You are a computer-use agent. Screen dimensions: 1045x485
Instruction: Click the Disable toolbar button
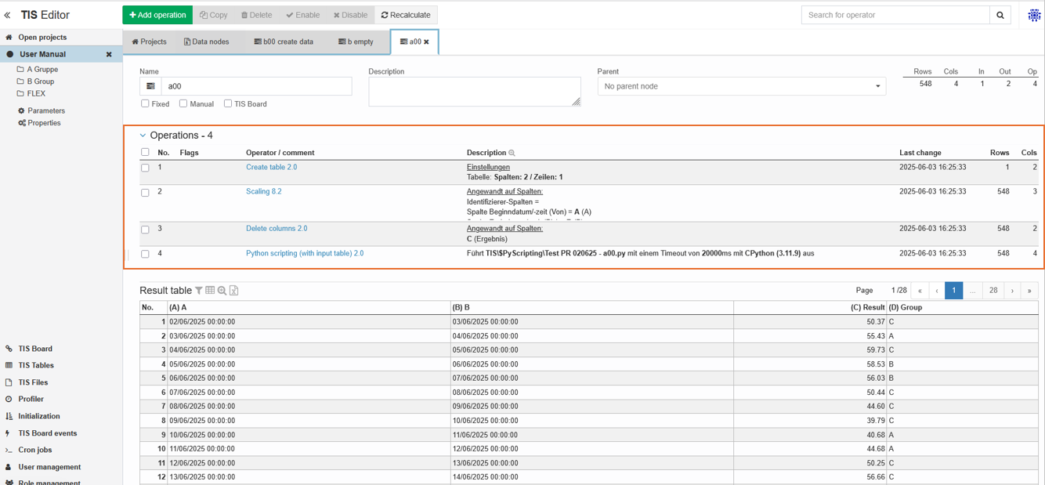pos(350,15)
